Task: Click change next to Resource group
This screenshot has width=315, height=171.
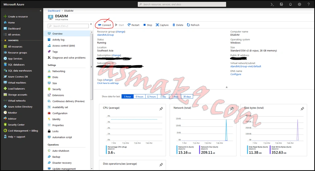Action: (120, 32)
